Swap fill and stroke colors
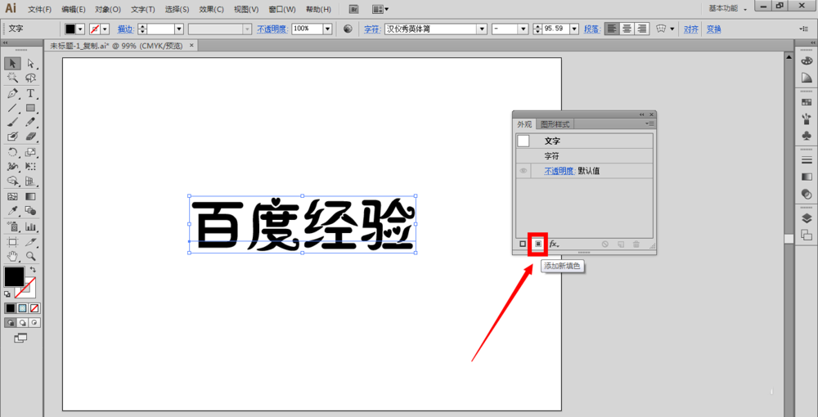This screenshot has height=417, width=818. (x=33, y=270)
